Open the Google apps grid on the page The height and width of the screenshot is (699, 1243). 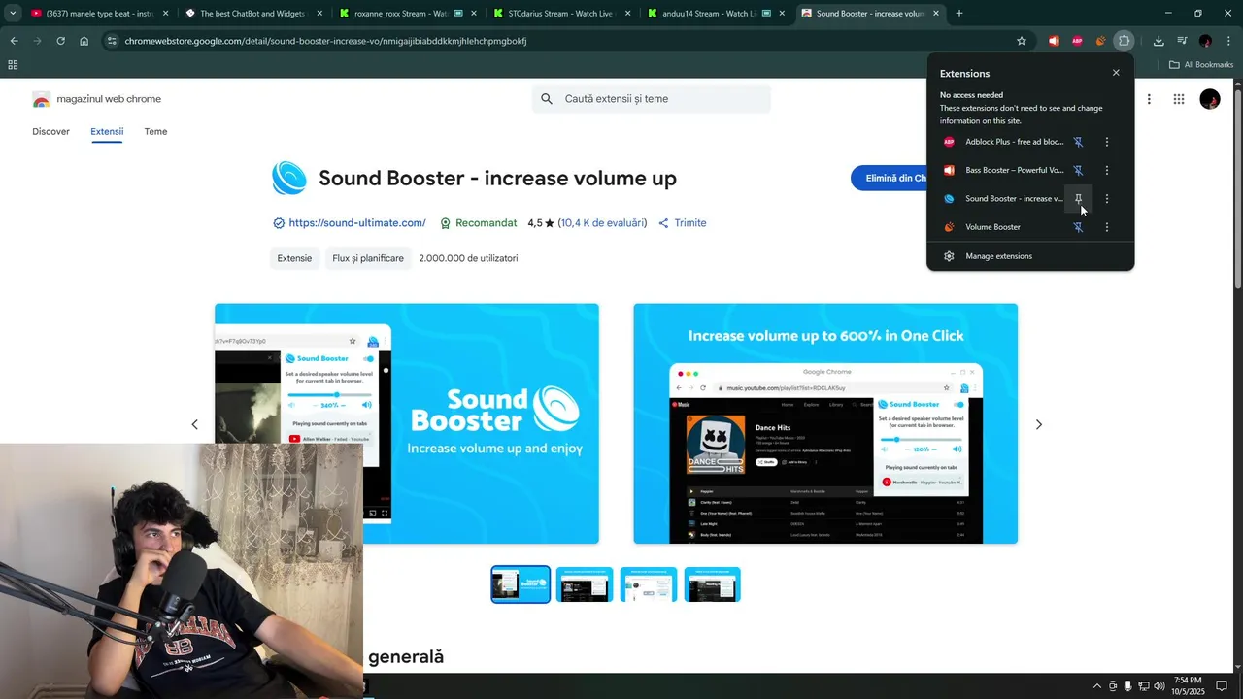(x=1178, y=99)
